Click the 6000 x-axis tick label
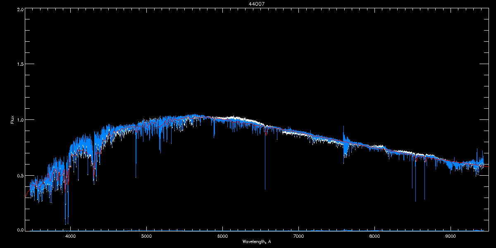The image size is (496, 248). pos(222,236)
